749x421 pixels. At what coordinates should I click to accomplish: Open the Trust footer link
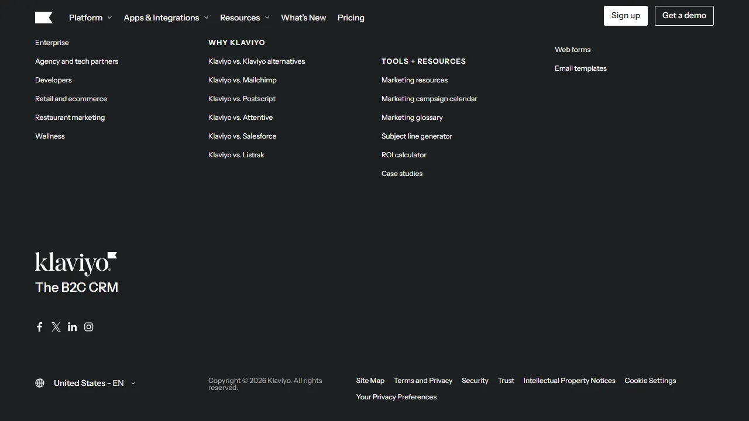click(x=506, y=381)
